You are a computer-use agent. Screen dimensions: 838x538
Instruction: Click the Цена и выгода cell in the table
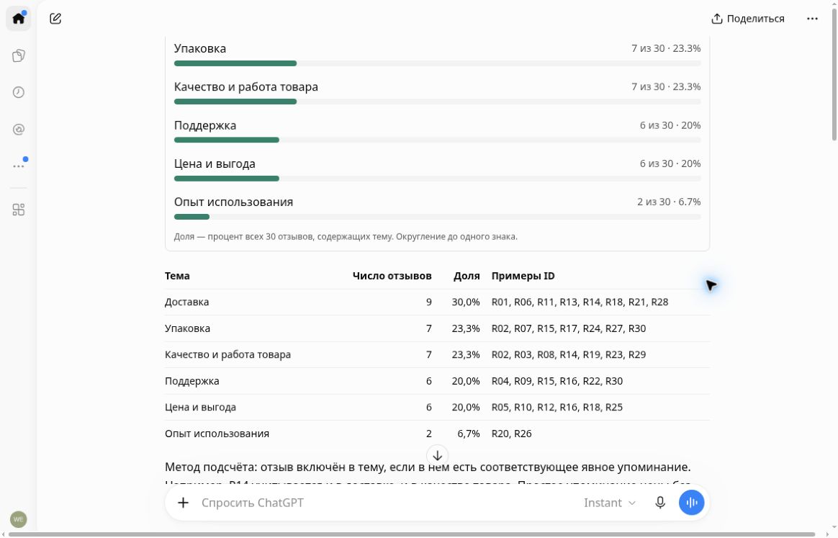tap(200, 408)
